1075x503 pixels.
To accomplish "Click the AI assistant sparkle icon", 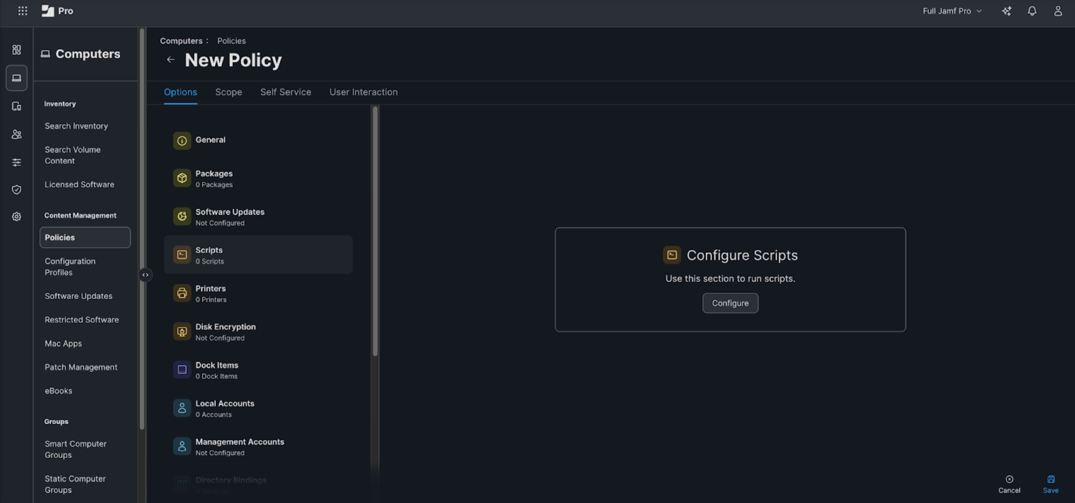I will point(1007,11).
